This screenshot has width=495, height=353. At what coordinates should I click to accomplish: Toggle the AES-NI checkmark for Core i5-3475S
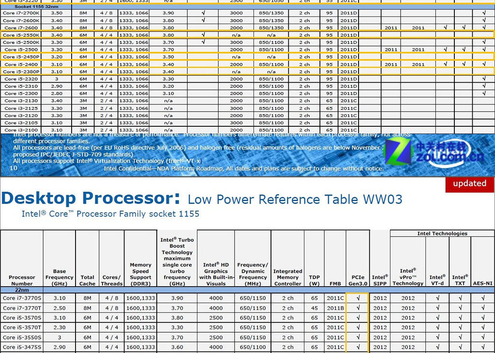(x=482, y=347)
